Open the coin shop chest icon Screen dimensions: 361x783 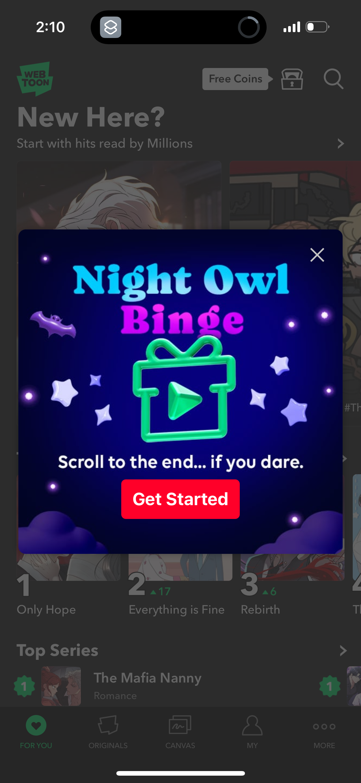292,79
